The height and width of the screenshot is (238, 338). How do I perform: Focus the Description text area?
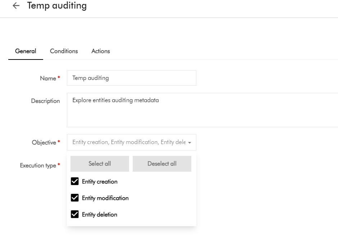tap(201, 110)
